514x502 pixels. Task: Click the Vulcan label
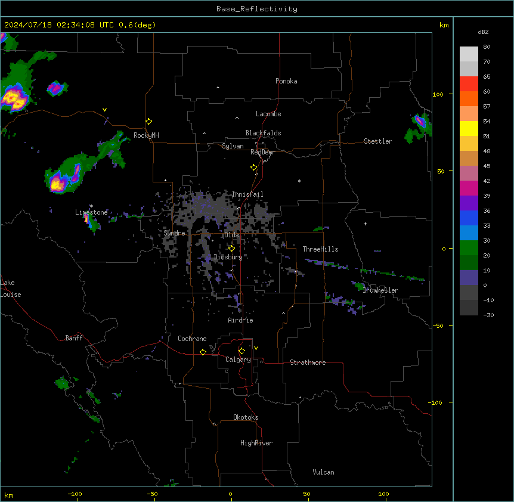tap(324, 472)
